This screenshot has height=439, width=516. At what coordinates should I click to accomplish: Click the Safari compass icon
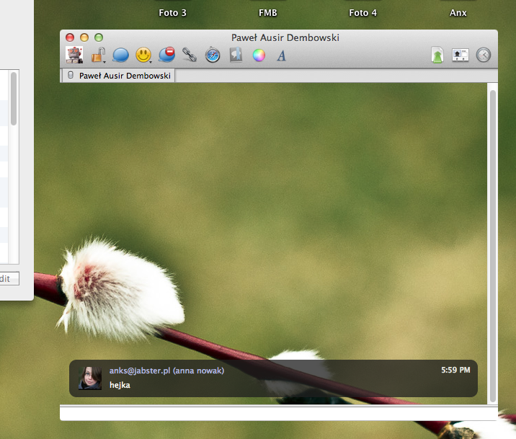(x=213, y=55)
